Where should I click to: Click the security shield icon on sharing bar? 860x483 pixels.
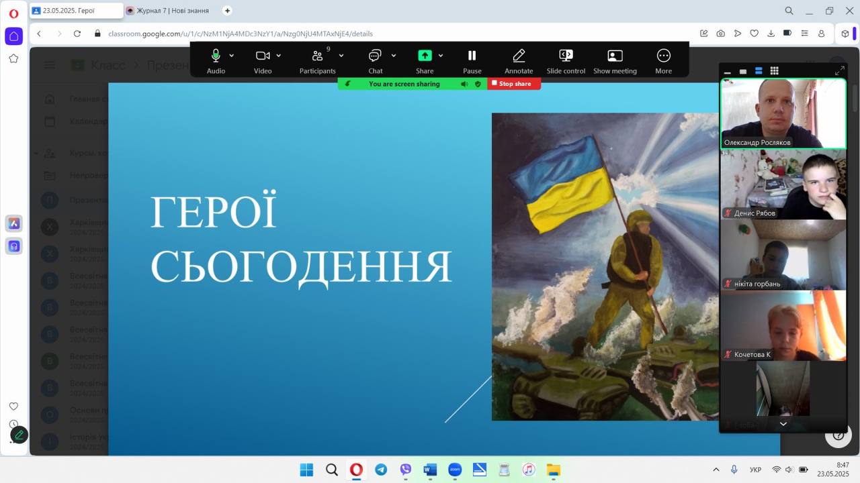click(478, 84)
